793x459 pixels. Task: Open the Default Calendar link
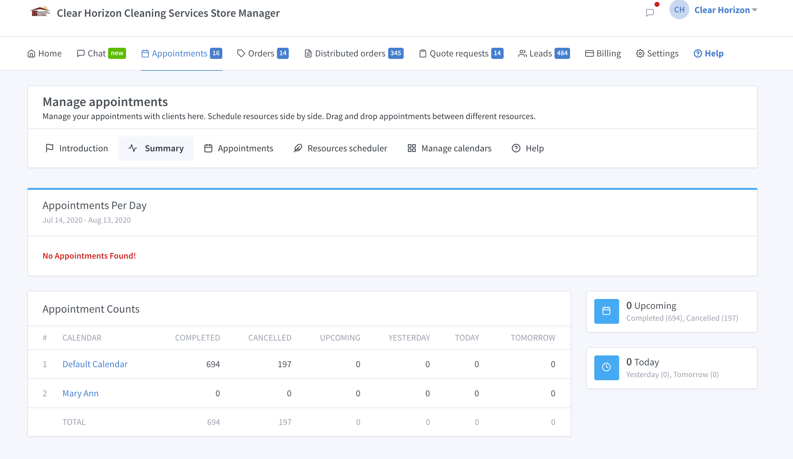pos(95,364)
